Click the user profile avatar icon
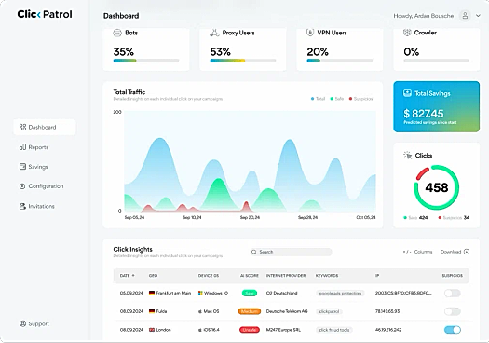This screenshot has height=343, width=489. 465,15
